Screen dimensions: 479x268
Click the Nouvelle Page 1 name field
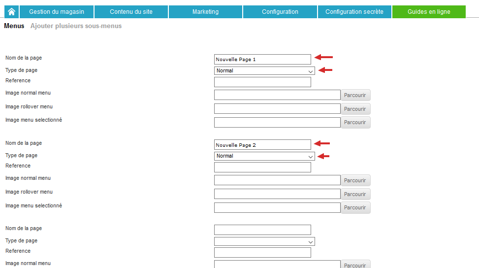262,59
